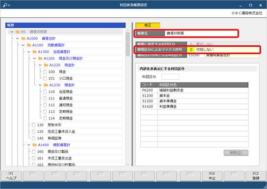This screenshot has width=267, height=189.
Task: Select table row S1320 資本準備金
Action: click(x=194, y=101)
